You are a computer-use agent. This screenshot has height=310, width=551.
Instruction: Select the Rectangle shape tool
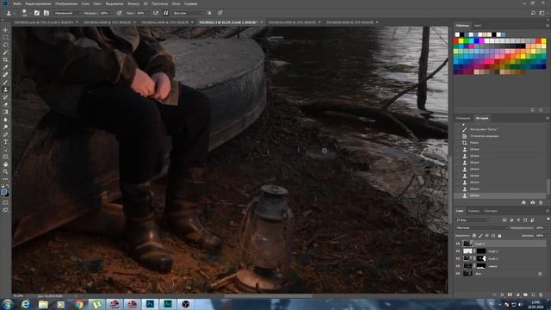tap(5, 157)
